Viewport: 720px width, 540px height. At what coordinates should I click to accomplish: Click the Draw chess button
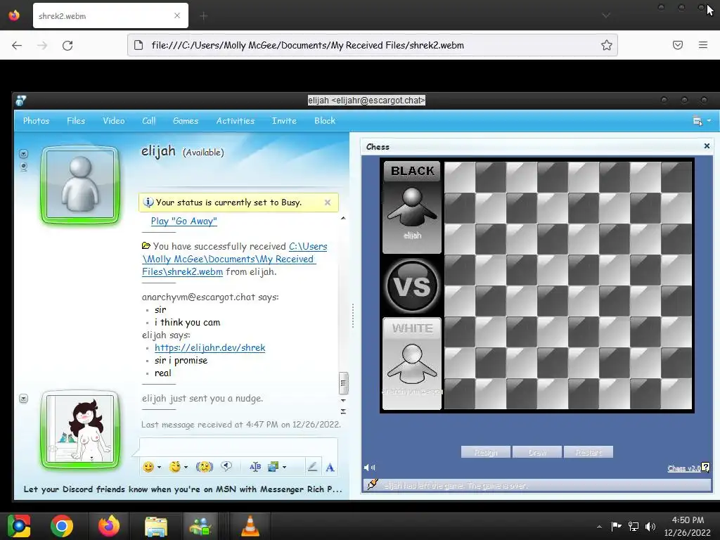pyautogui.click(x=537, y=452)
